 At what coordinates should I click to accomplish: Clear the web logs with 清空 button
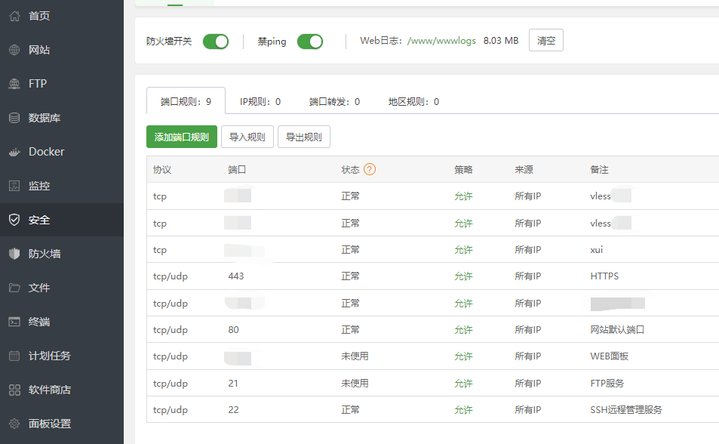tap(546, 41)
